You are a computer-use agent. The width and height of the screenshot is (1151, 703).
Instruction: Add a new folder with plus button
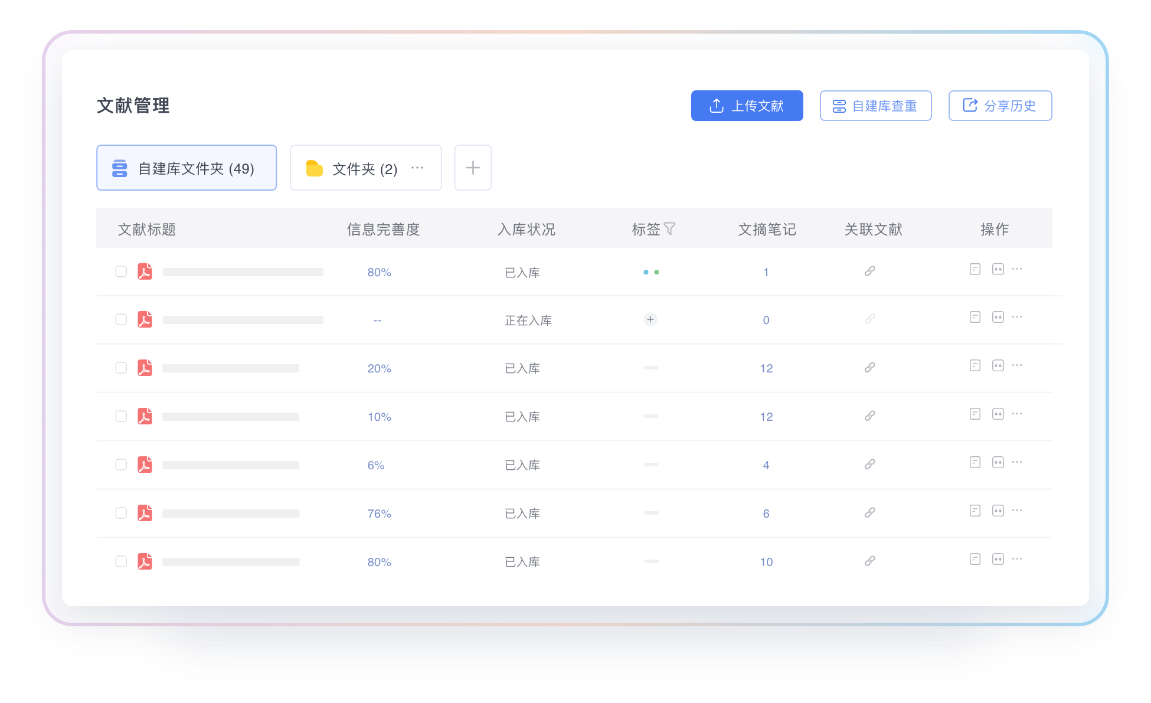coord(473,168)
